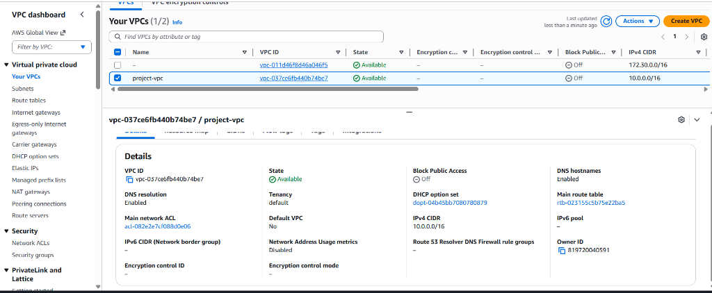Viewport: 712px width, 293px height.
Task: Open main route table rtb-023155c5b75e22ba5
Action: pyautogui.click(x=591, y=203)
